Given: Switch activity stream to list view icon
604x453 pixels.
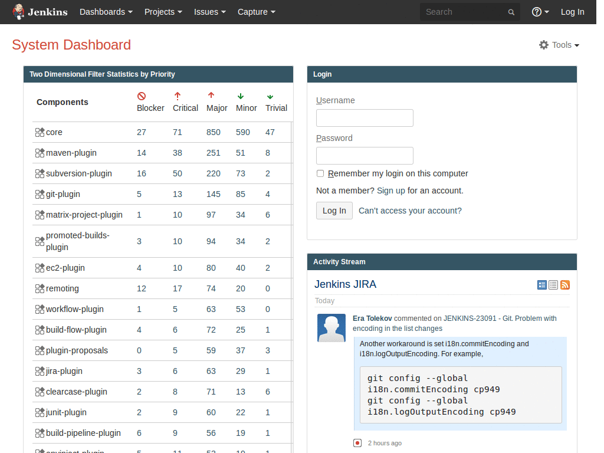Looking at the screenshot, I should click(553, 285).
